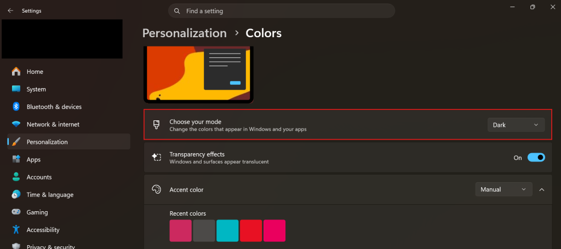Turn off Transparency effects switch
The height and width of the screenshot is (249, 561).
coord(536,158)
